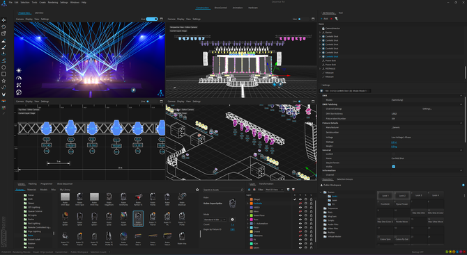Viewport: 467px width, 255px height.
Task: Click the Add button in 3D Hierarchy
Action: (324, 19)
